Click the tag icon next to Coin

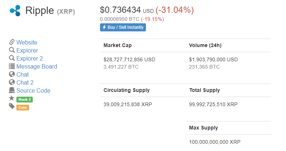(x=12, y=106)
